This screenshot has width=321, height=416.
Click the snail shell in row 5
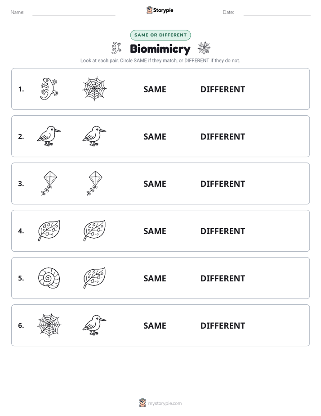[x=49, y=278]
